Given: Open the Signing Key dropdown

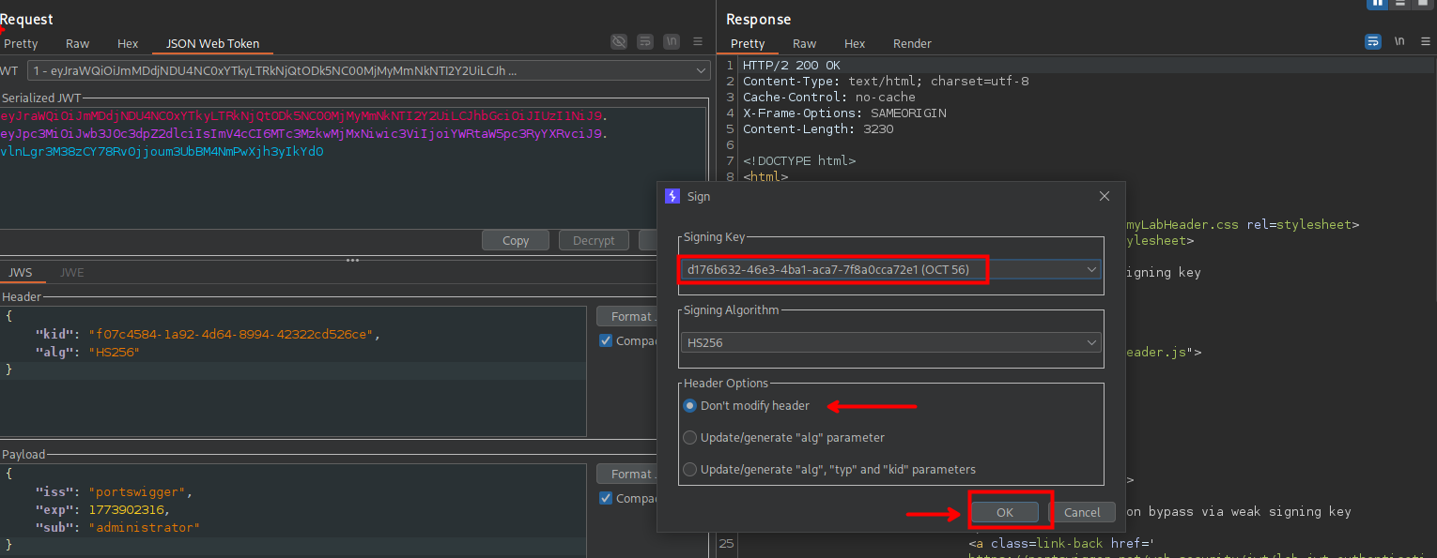Looking at the screenshot, I should point(1090,270).
